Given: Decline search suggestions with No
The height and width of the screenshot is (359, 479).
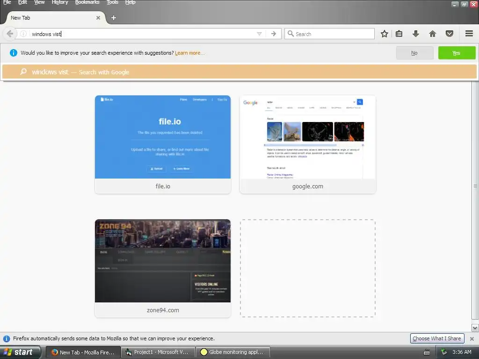Looking at the screenshot, I should pos(414,53).
